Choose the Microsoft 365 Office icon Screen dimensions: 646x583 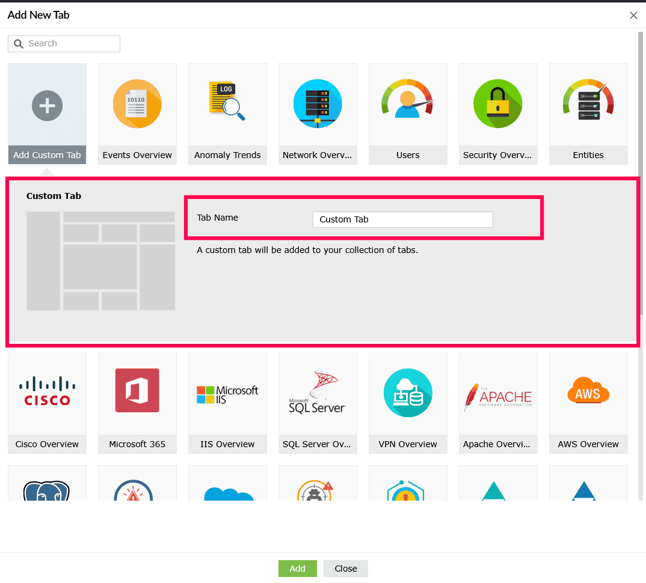click(137, 390)
